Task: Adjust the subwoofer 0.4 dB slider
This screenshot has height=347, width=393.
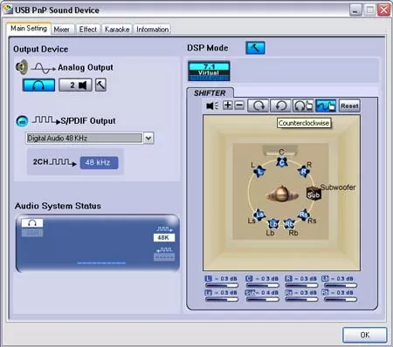Action: (262, 299)
